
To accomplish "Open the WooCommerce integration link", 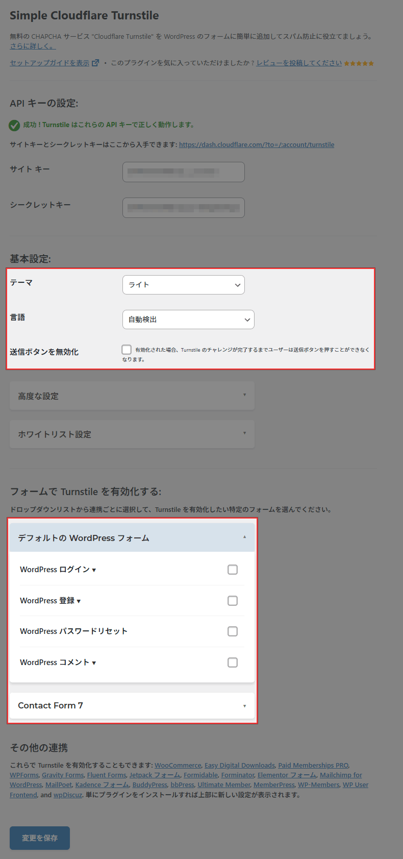I will tap(178, 765).
